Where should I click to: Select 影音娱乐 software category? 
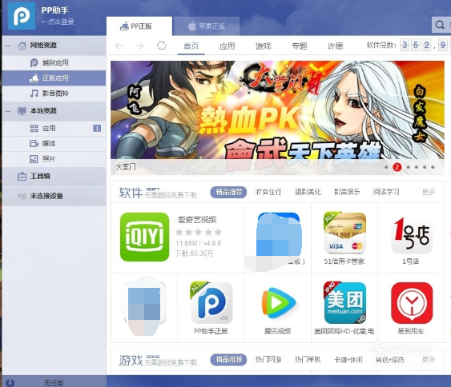(x=347, y=192)
